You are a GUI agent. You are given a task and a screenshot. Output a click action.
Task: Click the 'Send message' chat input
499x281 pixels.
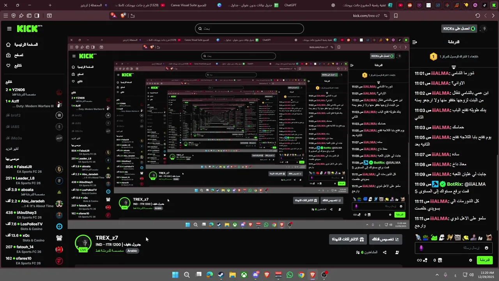pos(454,248)
